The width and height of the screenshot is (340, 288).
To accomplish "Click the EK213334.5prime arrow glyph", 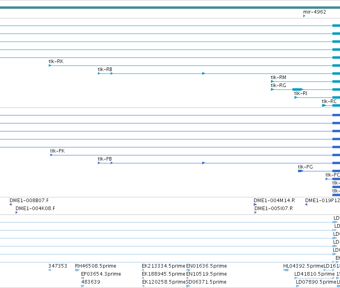I will coord(143,270).
